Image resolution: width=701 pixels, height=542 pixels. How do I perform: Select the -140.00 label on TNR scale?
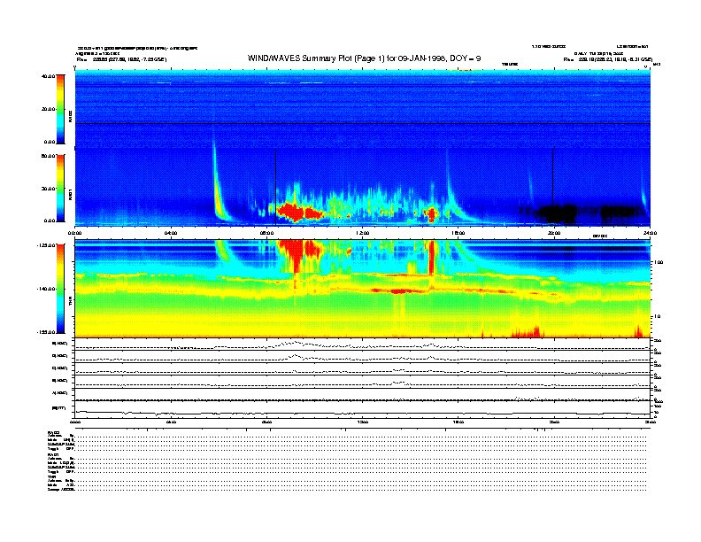click(x=46, y=289)
